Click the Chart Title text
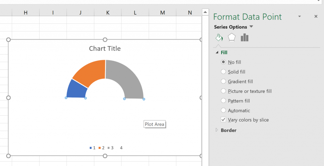 point(105,48)
